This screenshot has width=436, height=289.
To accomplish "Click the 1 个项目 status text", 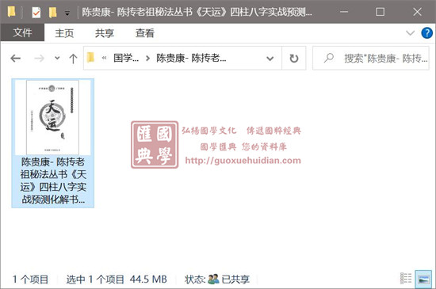I will pos(30,279).
